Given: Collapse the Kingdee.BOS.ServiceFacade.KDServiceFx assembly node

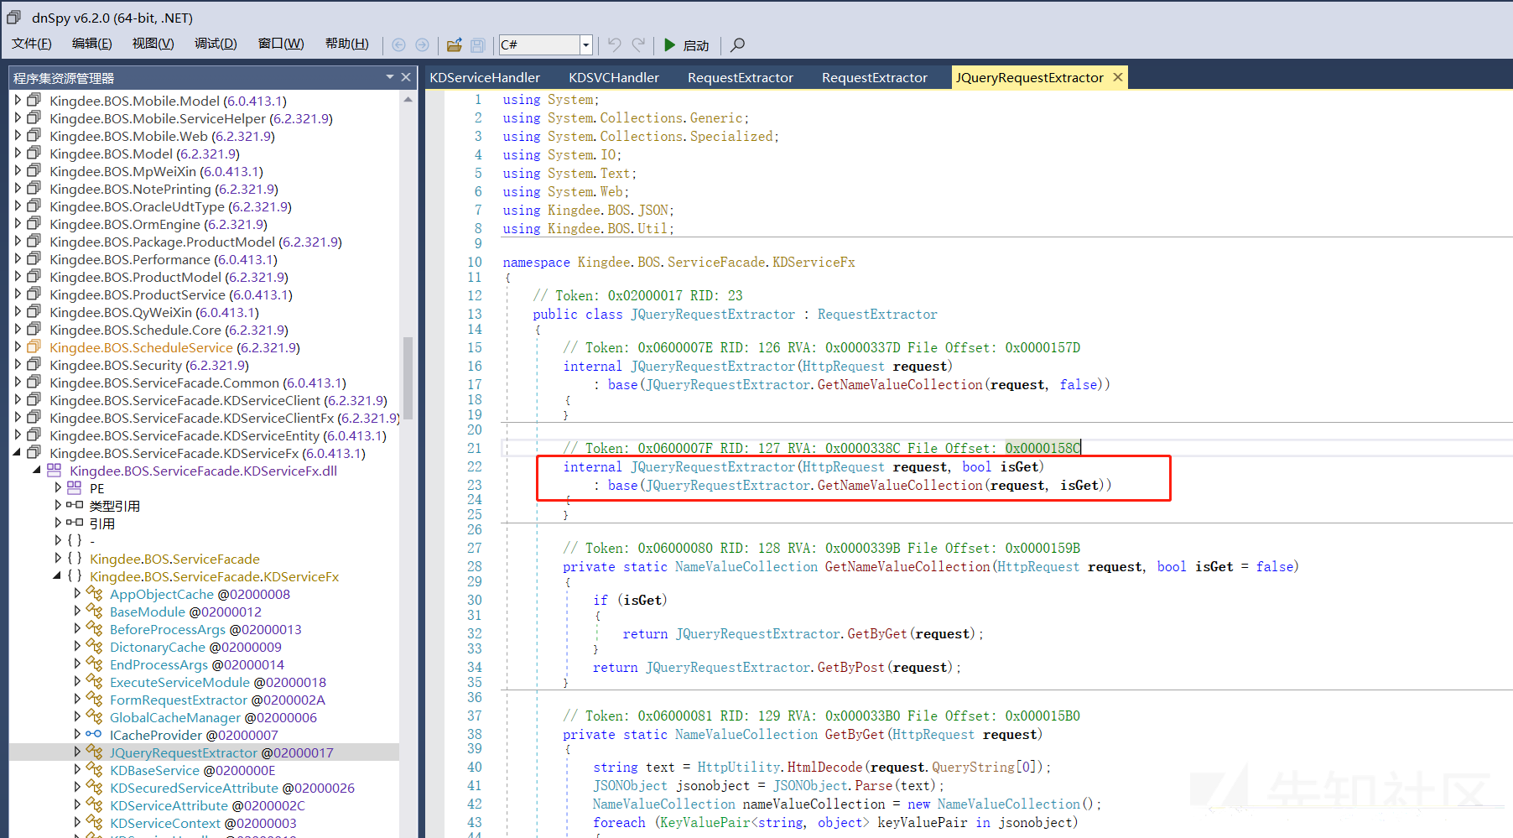Looking at the screenshot, I should pos(17,452).
